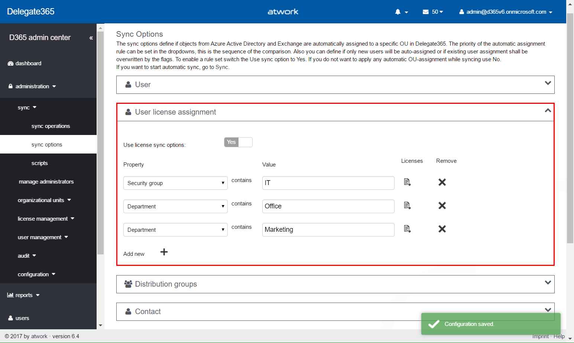Open licenses for the Office rule
Image resolution: width=574 pixels, height=343 pixels.
click(x=407, y=205)
